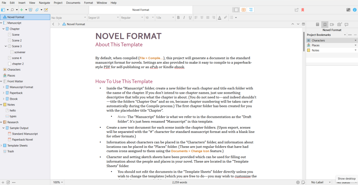Switch to Corkboard view mode
The width and height of the screenshot is (358, 185).
coord(244,10)
